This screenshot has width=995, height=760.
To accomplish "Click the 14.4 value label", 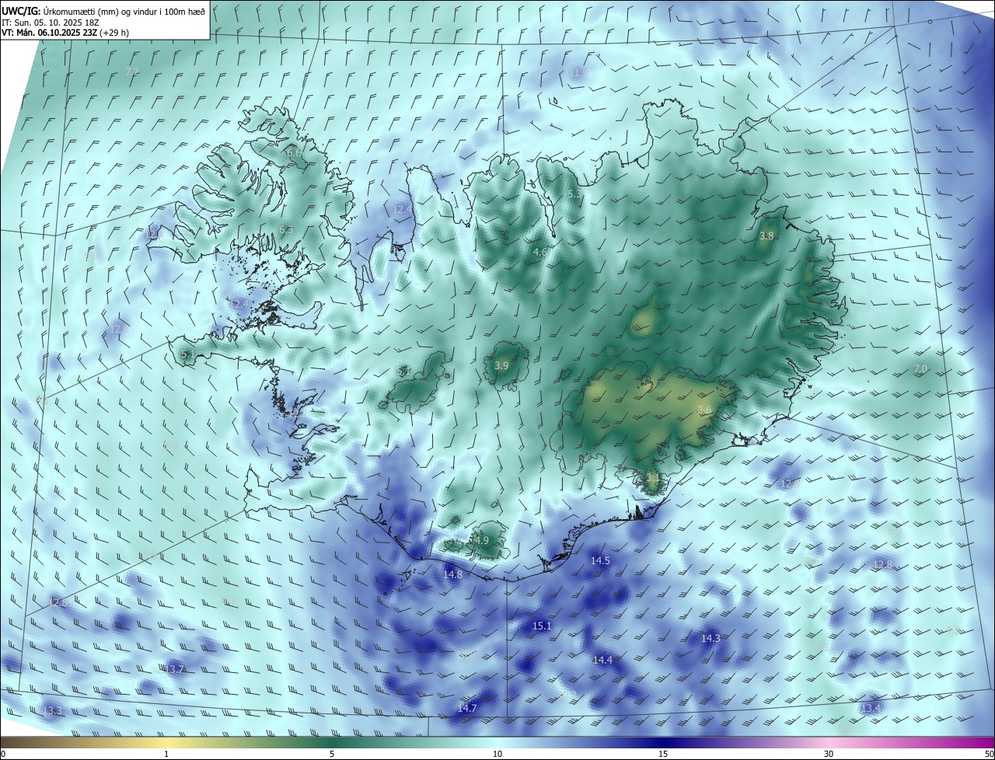I will 602,660.
